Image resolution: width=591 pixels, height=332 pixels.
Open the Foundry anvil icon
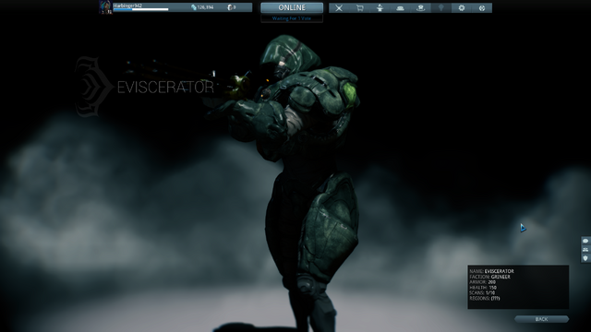(x=380, y=8)
